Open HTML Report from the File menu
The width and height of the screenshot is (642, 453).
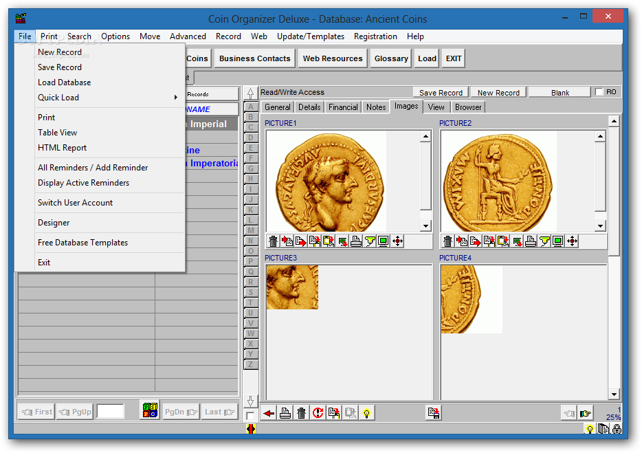[63, 148]
